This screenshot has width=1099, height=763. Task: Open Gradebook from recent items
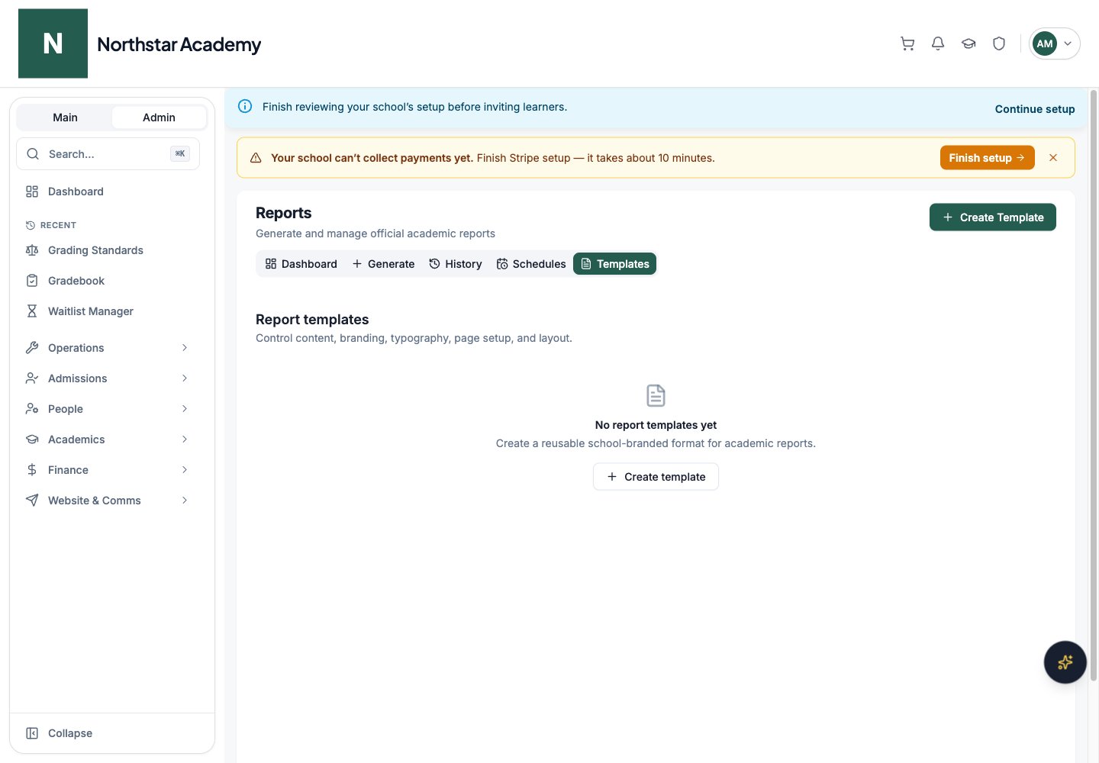107,281
